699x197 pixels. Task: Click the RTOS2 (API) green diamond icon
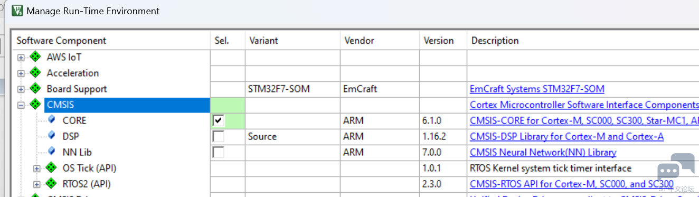tap(51, 184)
